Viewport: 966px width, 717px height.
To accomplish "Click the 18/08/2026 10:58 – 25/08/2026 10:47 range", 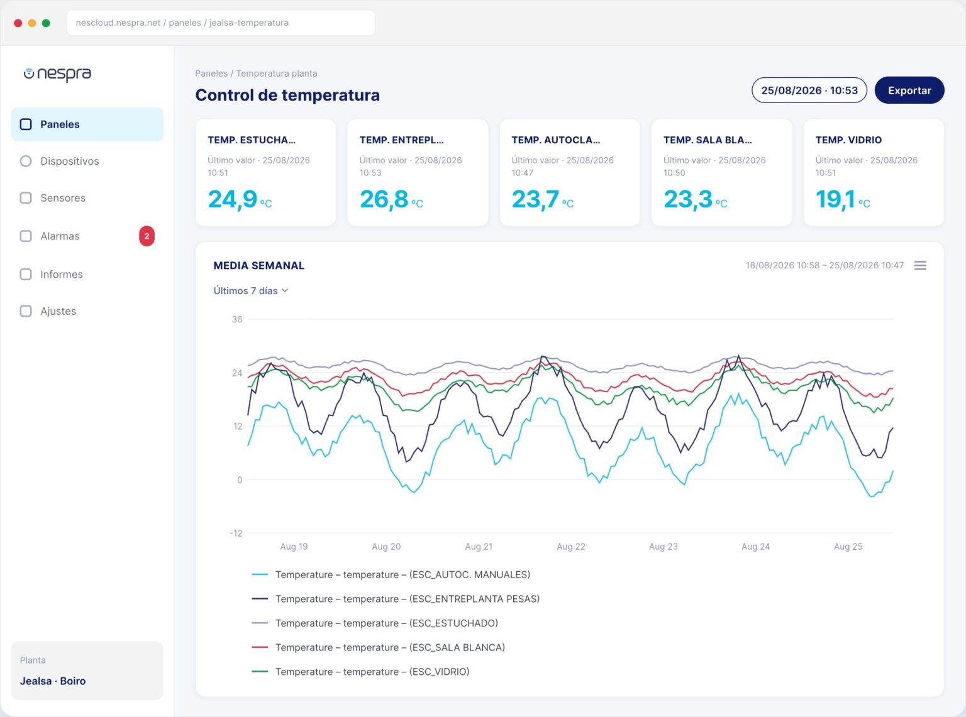I will coord(824,266).
